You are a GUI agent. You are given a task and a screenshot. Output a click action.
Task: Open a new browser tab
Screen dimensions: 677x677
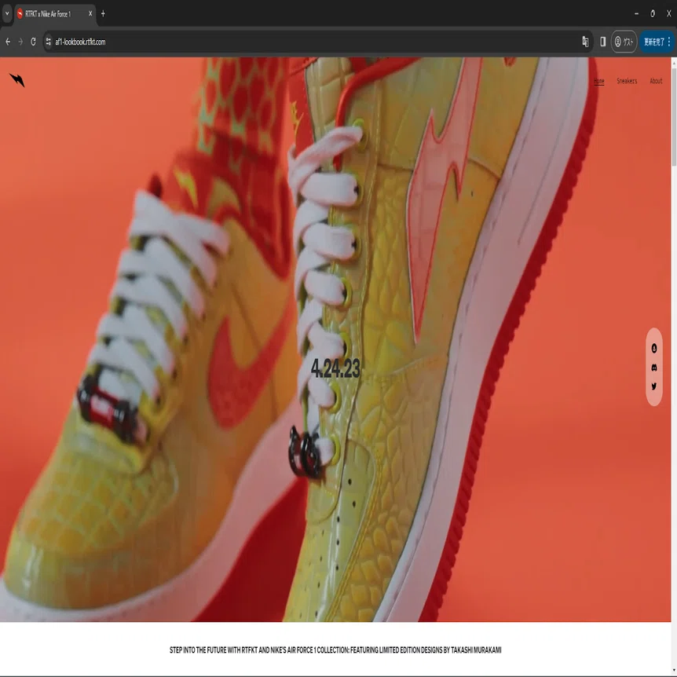click(x=103, y=14)
